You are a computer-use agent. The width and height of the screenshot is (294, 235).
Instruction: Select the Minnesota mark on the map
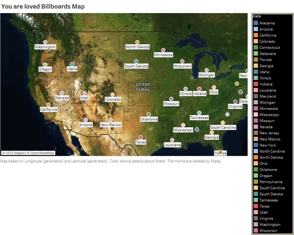(x=164, y=50)
